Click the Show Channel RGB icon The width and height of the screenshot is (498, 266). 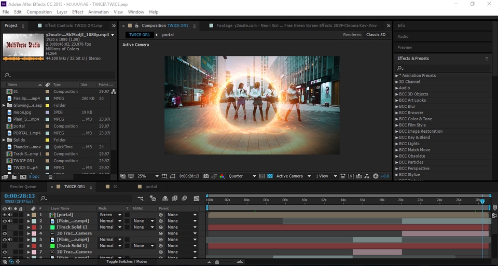[222, 176]
